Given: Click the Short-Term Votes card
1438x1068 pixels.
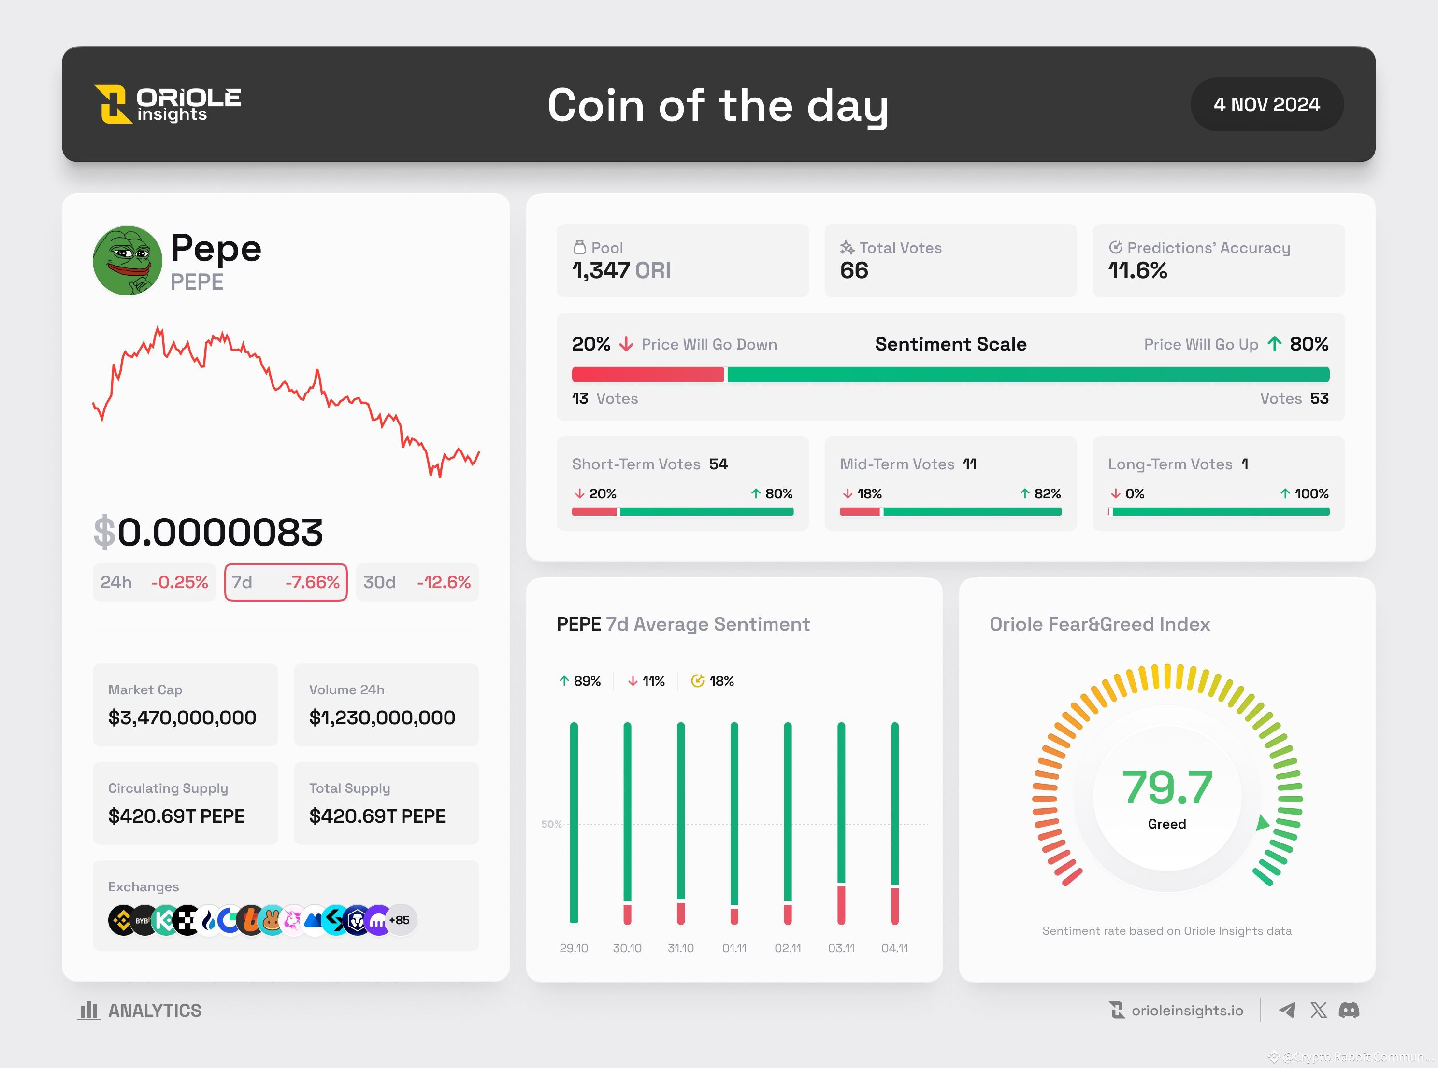Looking at the screenshot, I should (x=682, y=484).
